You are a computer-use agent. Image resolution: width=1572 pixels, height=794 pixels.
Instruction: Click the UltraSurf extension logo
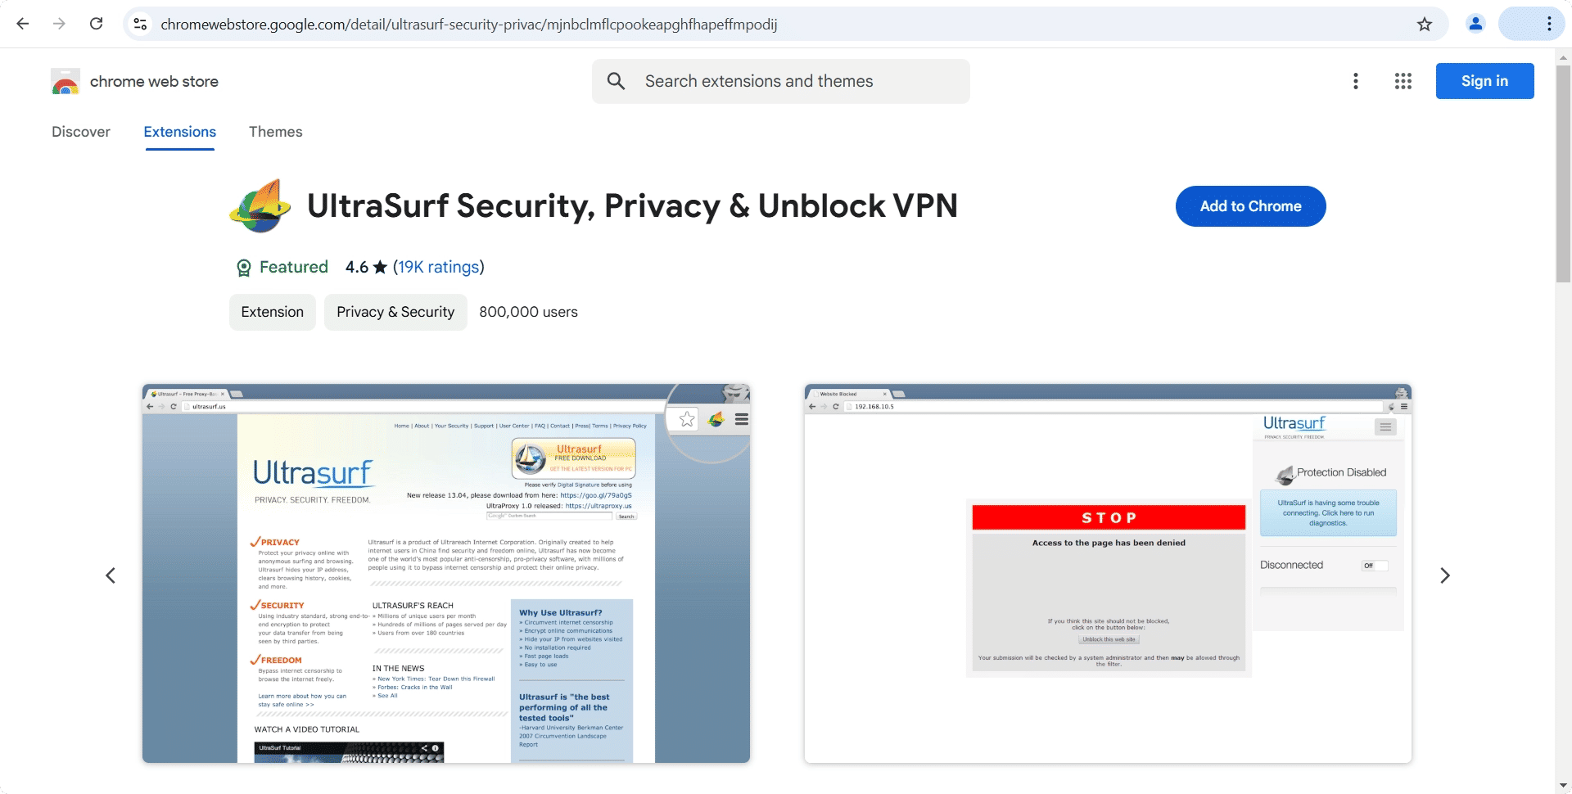pos(260,206)
